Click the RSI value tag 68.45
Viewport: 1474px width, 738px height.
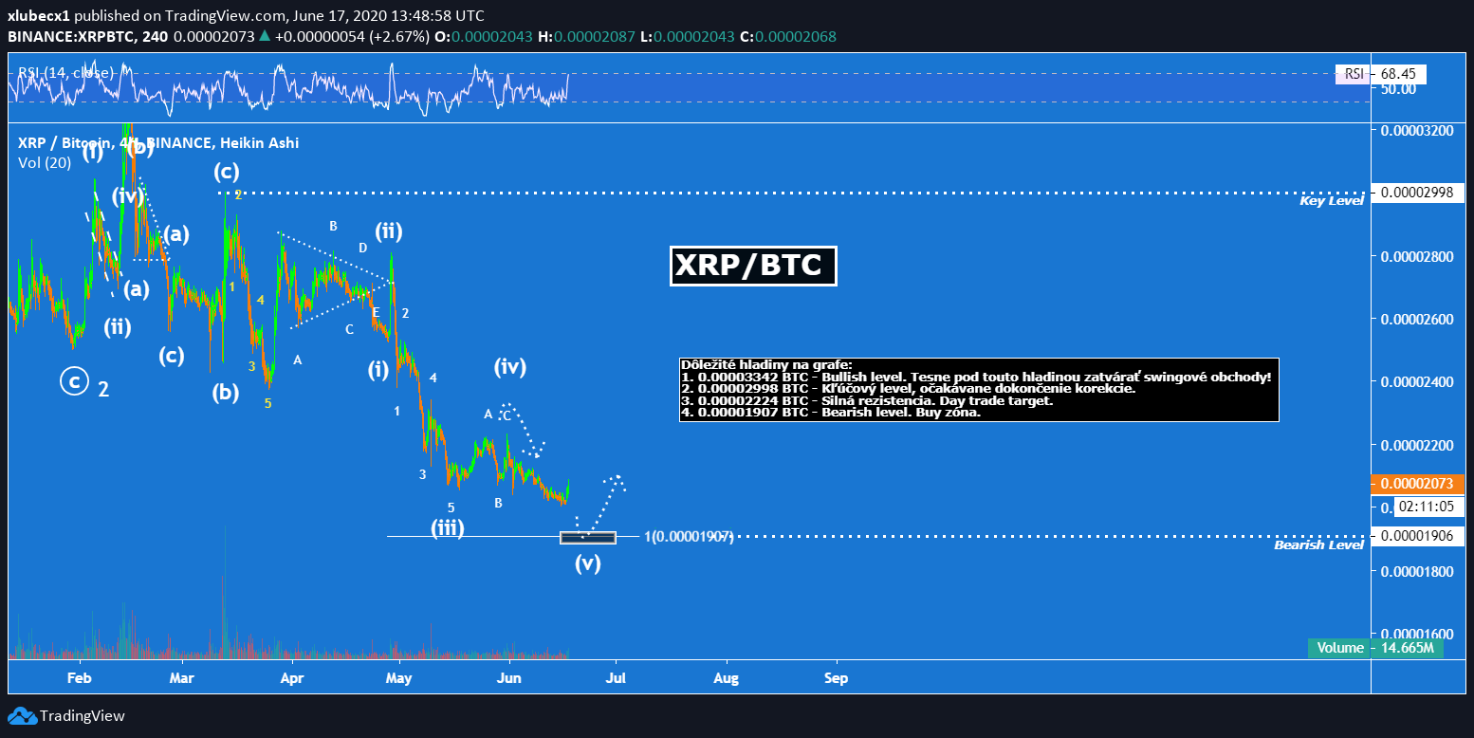(x=1398, y=74)
